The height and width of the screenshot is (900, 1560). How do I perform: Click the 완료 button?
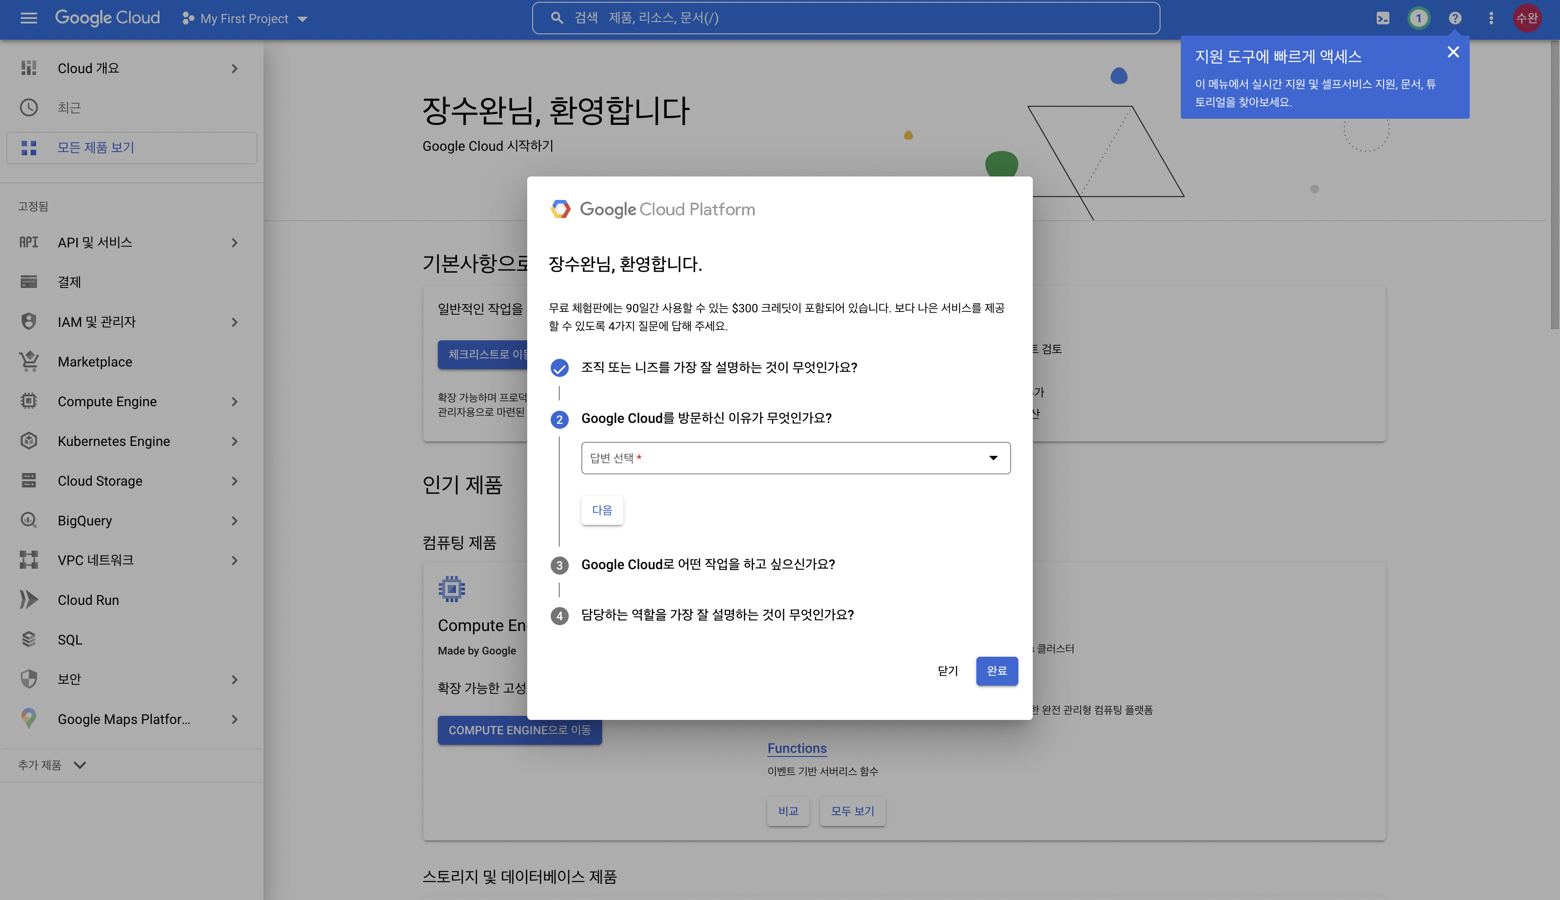tap(997, 671)
